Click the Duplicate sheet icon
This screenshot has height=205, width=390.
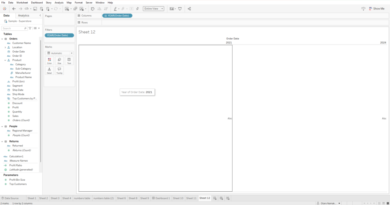point(75,9)
